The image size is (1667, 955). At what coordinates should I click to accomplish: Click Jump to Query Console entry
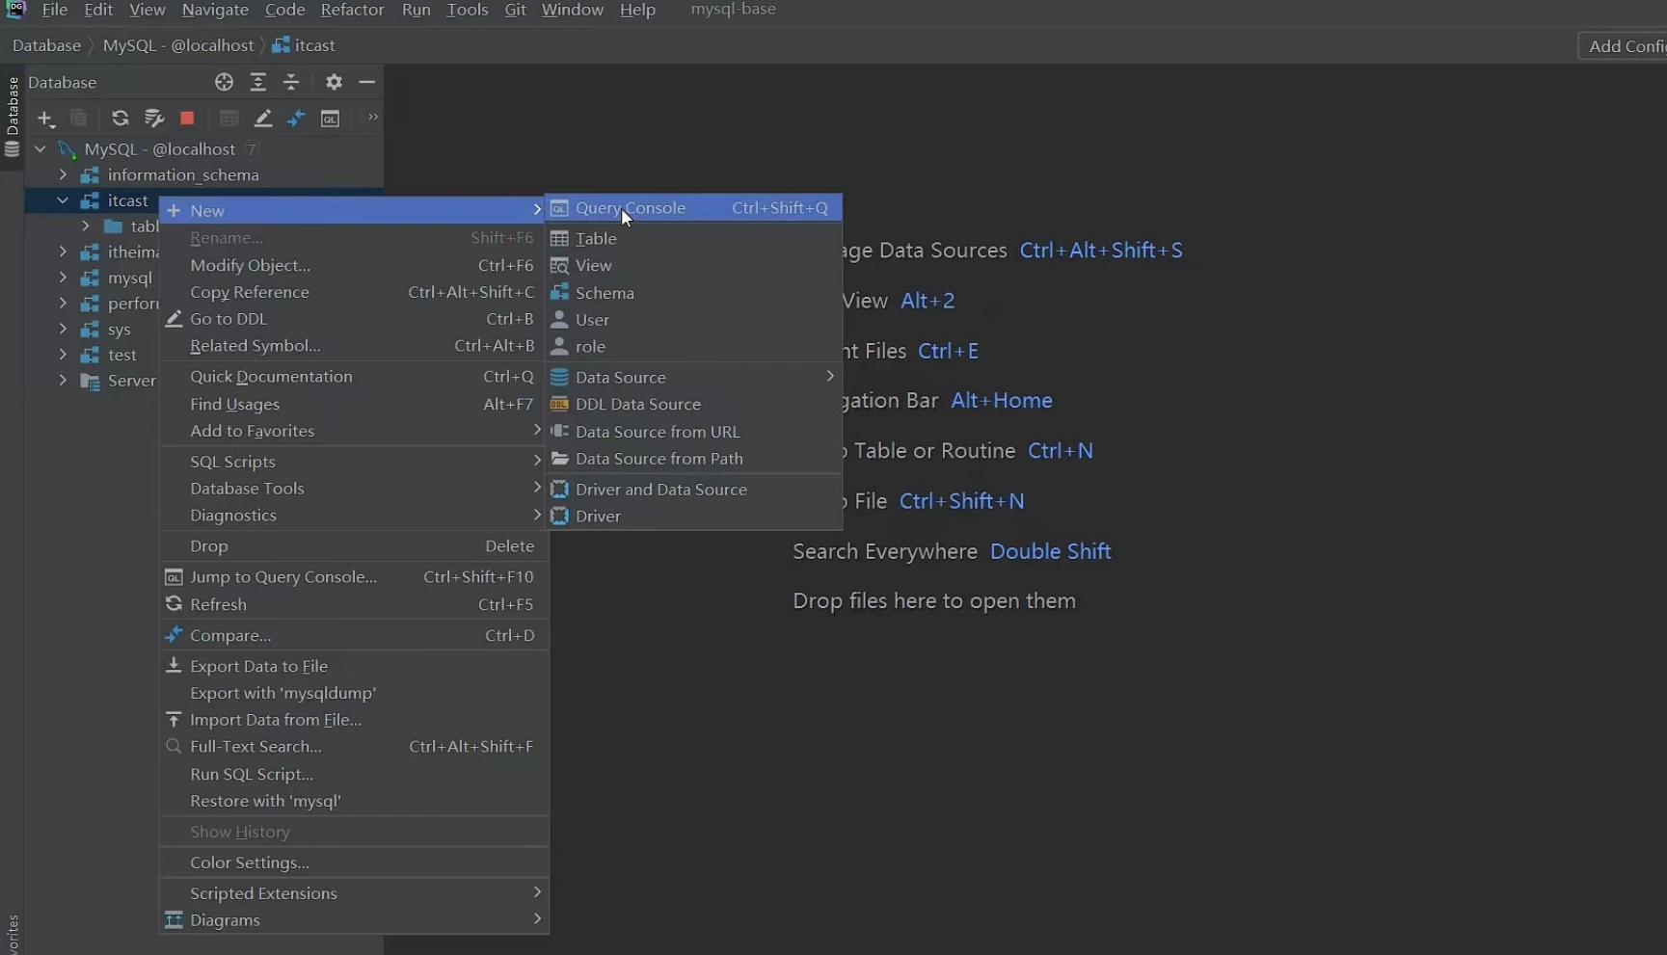(354, 577)
